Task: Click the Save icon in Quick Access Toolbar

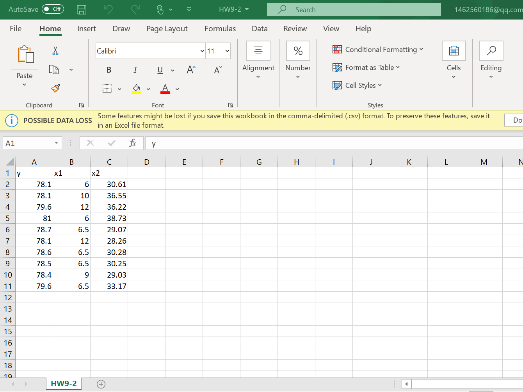Action: coord(82,9)
